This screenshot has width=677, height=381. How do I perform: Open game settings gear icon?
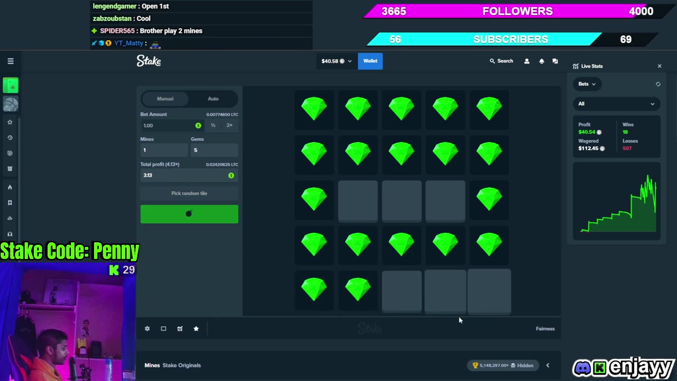coord(147,329)
